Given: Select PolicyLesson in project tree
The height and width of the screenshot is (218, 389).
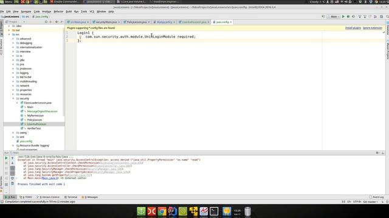Looking at the screenshot, I should 34,120.
